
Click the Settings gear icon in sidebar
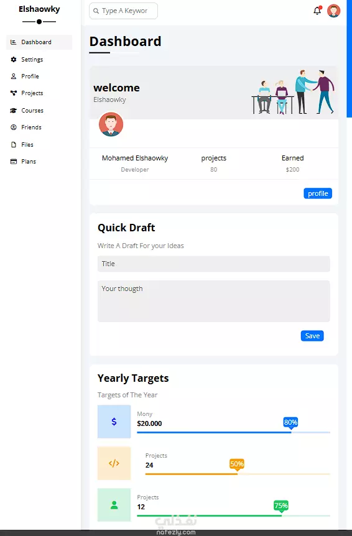pos(14,60)
